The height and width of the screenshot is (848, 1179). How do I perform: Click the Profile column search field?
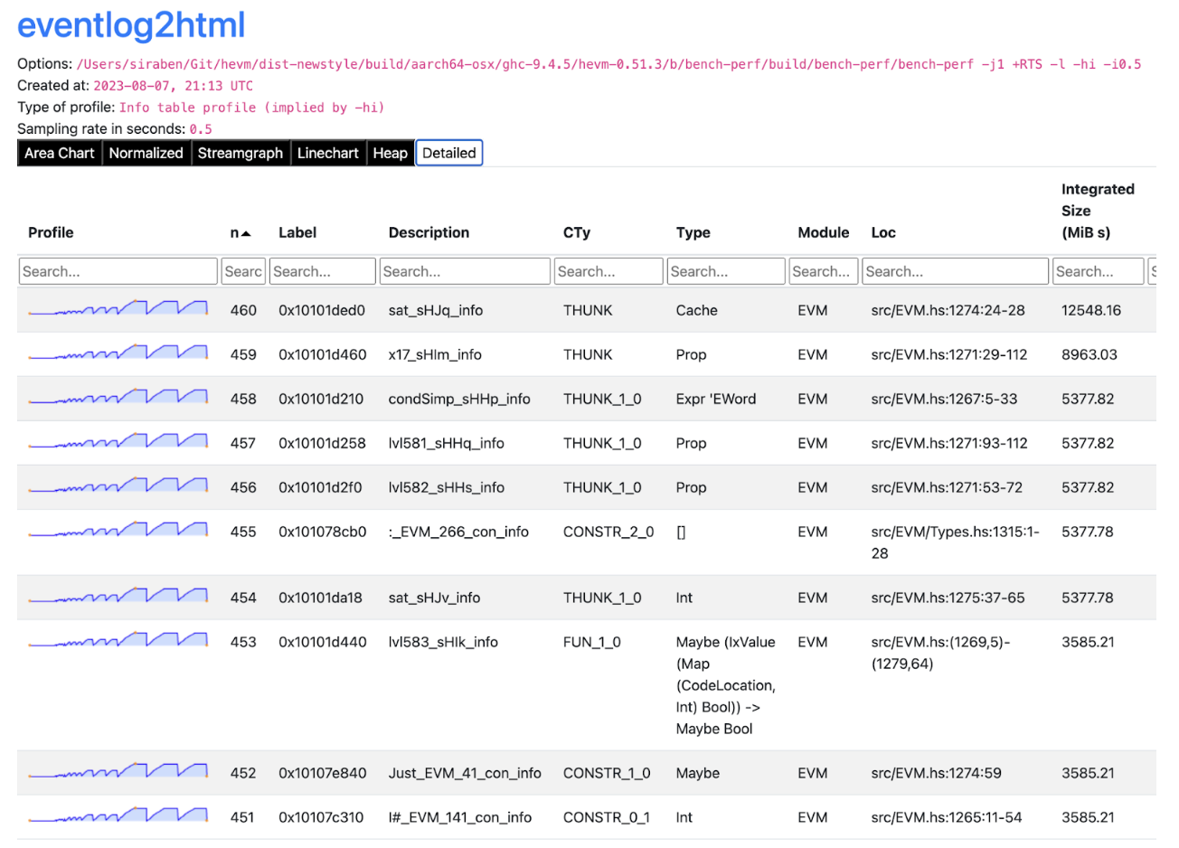pyautogui.click(x=118, y=271)
